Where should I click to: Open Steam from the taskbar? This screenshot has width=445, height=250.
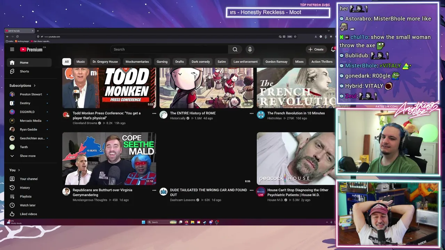(x=204, y=222)
